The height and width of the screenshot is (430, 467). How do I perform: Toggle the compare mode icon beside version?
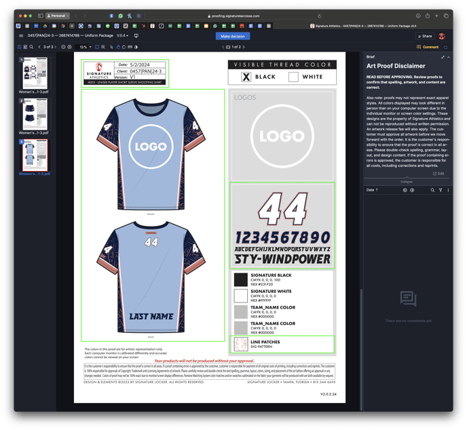(136, 36)
